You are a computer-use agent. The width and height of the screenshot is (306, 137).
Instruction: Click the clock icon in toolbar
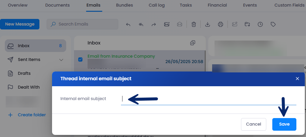click(260, 24)
